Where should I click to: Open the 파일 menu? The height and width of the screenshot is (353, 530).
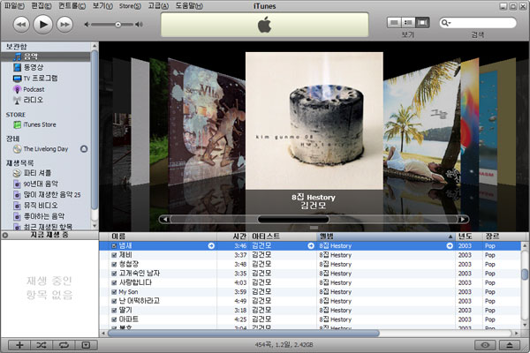(14, 6)
